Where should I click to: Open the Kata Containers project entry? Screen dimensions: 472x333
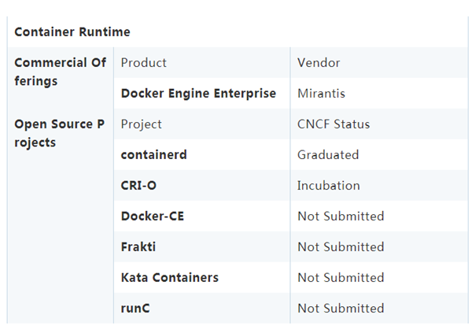pyautogui.click(x=170, y=278)
